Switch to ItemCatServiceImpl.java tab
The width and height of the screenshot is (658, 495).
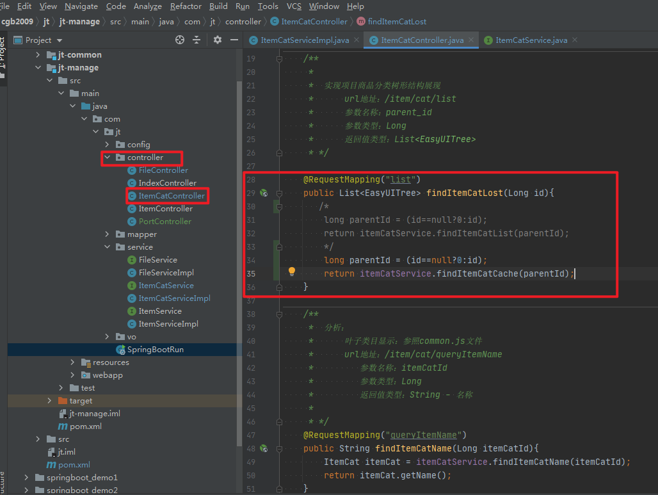pyautogui.click(x=305, y=40)
